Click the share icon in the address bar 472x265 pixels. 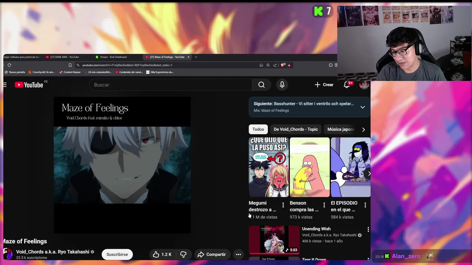(x=275, y=65)
